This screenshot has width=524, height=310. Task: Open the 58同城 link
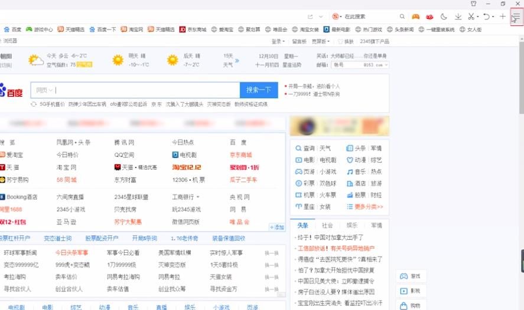point(66,180)
